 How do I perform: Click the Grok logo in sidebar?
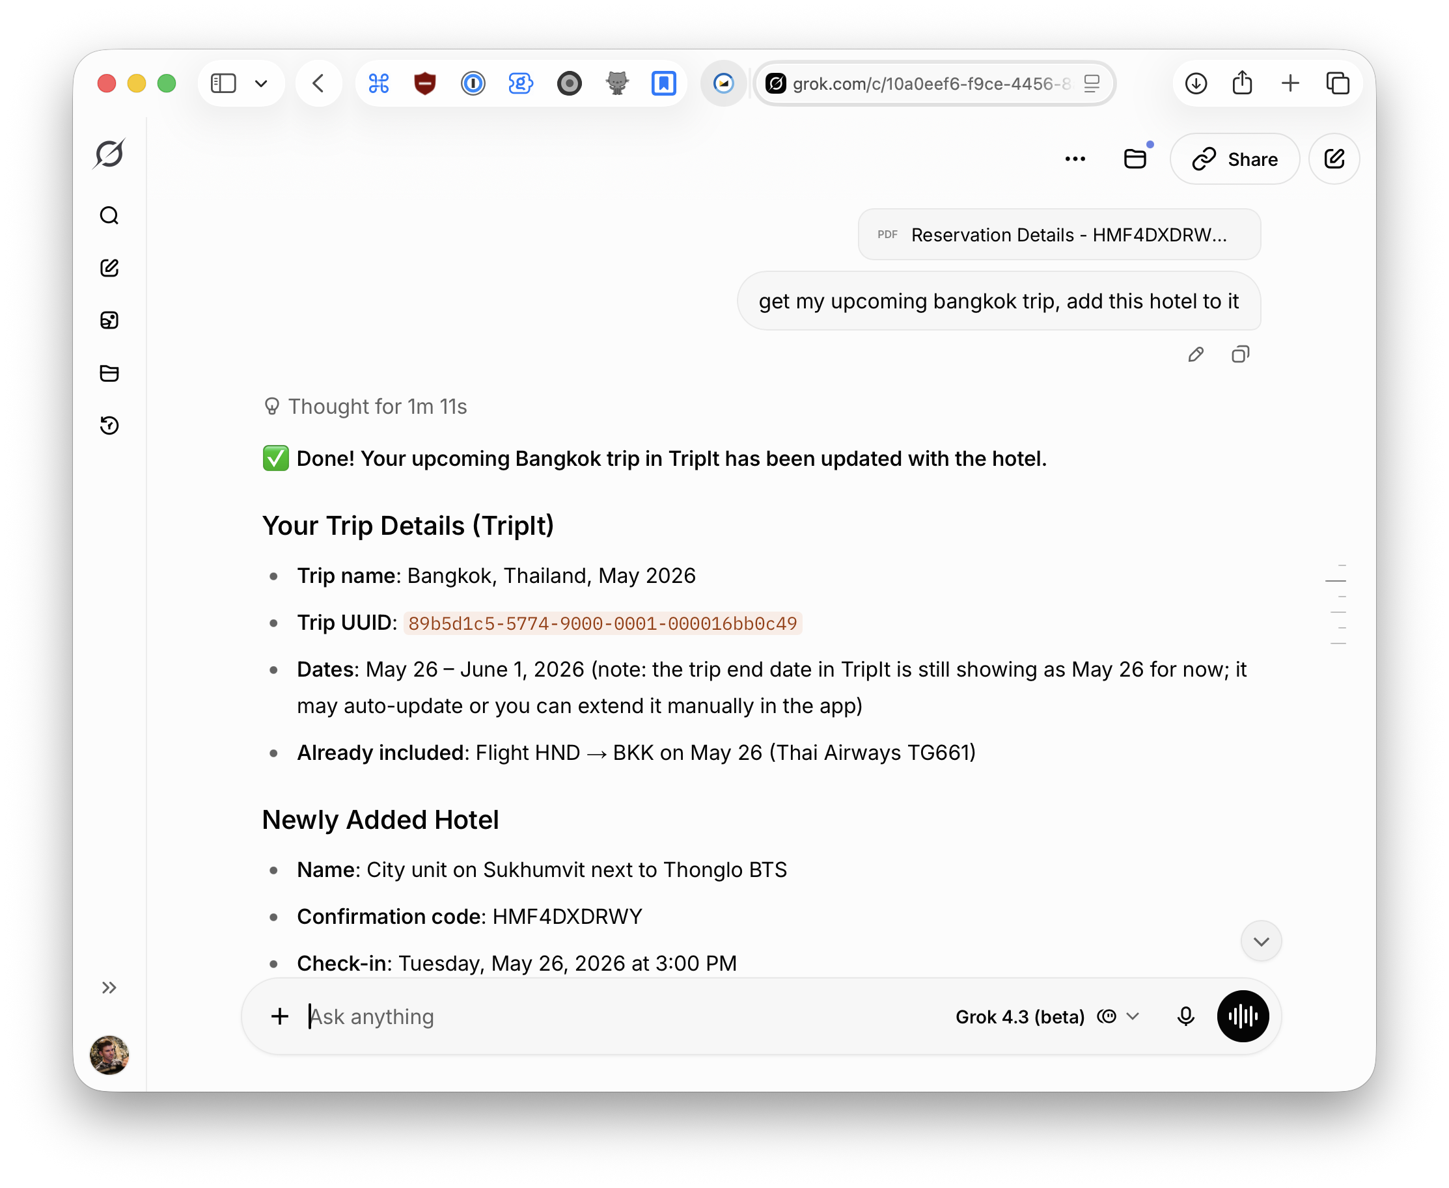pyautogui.click(x=109, y=154)
